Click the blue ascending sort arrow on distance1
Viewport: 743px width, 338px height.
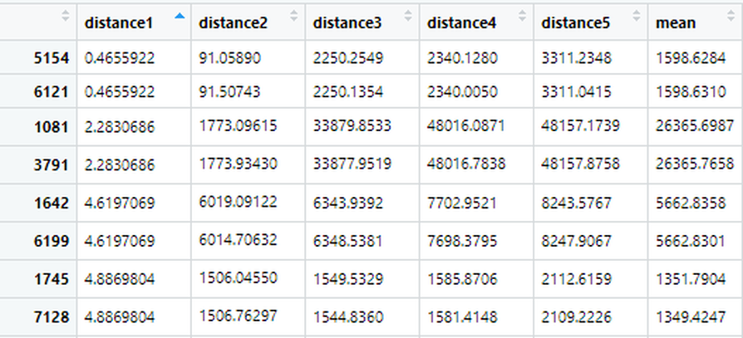click(x=180, y=16)
